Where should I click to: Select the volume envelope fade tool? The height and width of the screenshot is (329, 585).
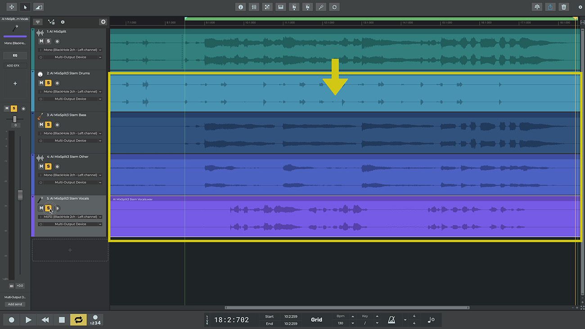pyautogui.click(x=39, y=7)
